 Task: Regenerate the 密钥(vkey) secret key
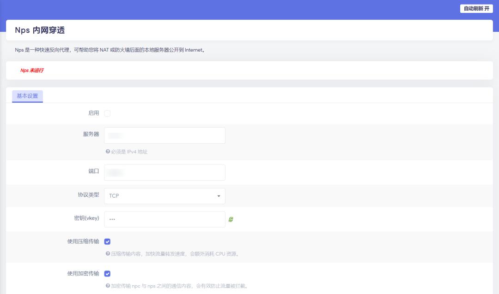point(231,219)
